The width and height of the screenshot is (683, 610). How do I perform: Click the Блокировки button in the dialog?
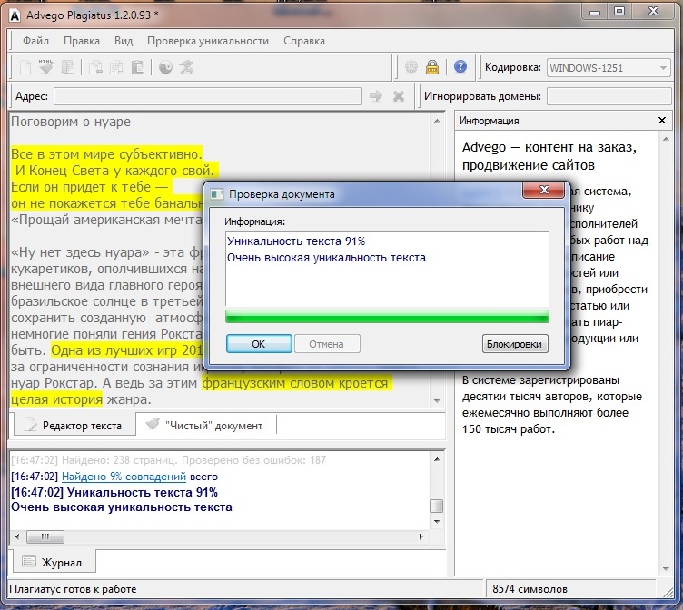[x=515, y=344]
